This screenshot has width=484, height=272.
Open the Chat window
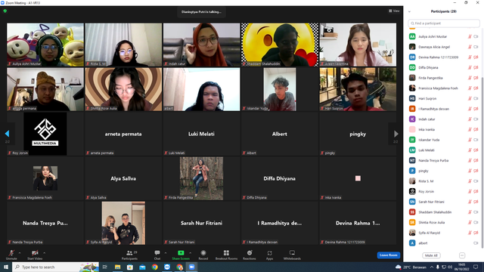click(x=157, y=255)
